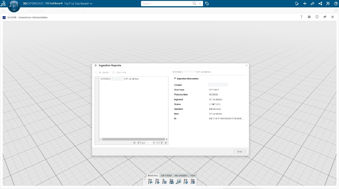Click Close button in Ingestion Reports

tap(239, 152)
